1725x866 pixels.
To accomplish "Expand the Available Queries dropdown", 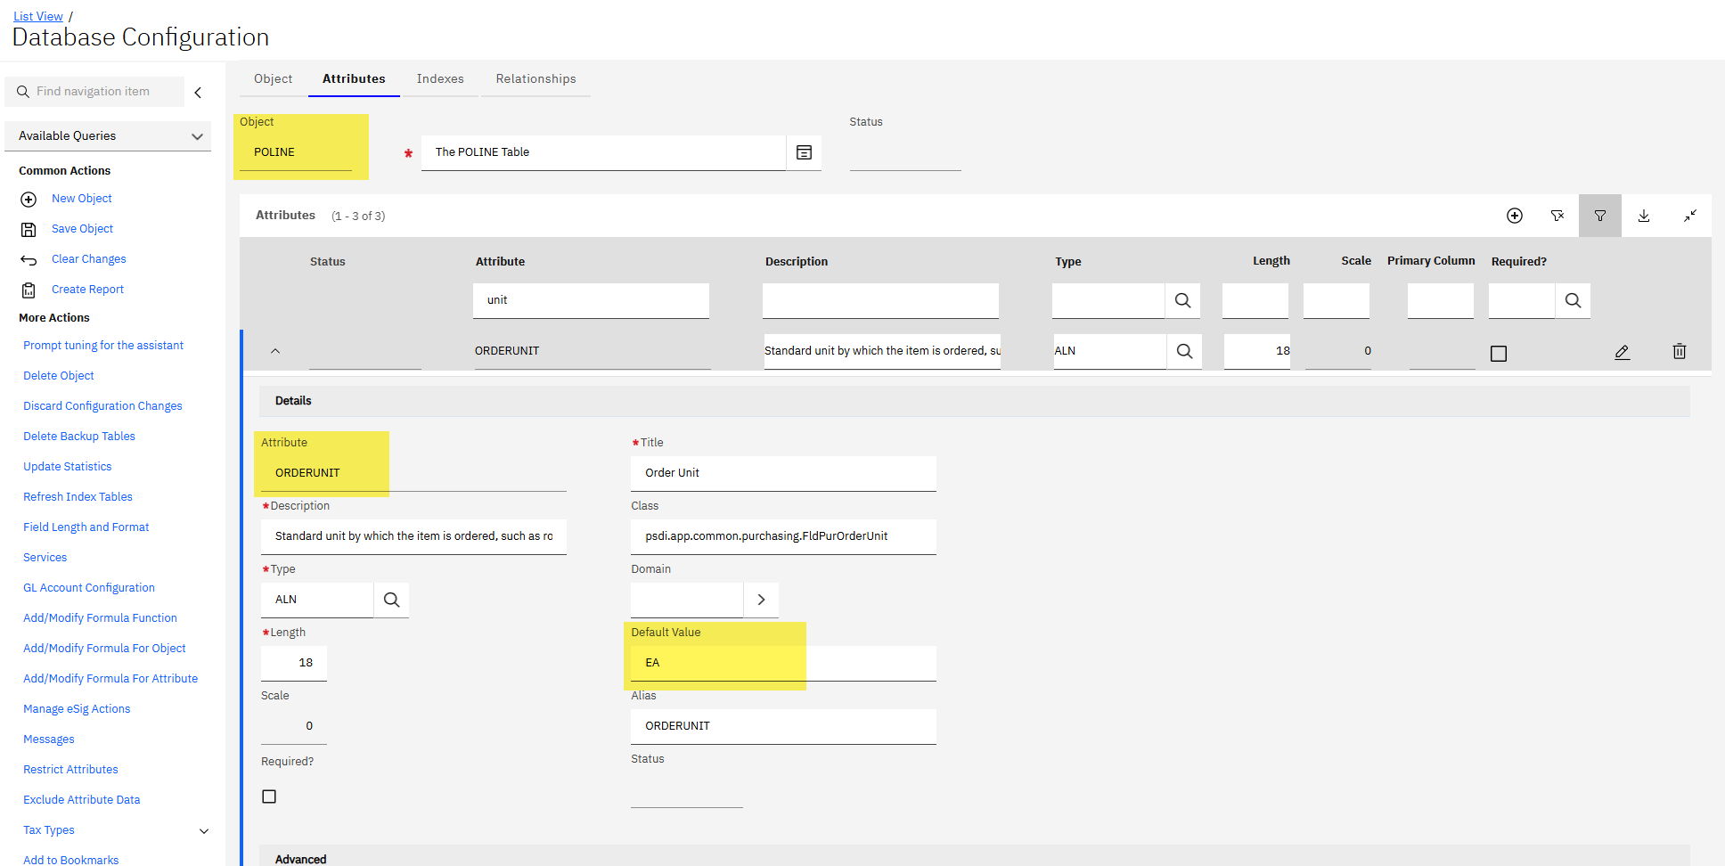I will click(197, 136).
